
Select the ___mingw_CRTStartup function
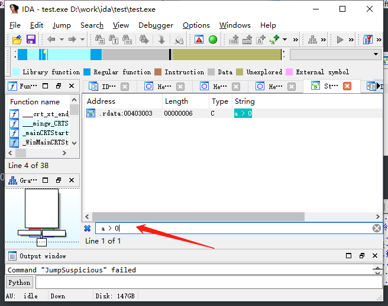[40, 123]
